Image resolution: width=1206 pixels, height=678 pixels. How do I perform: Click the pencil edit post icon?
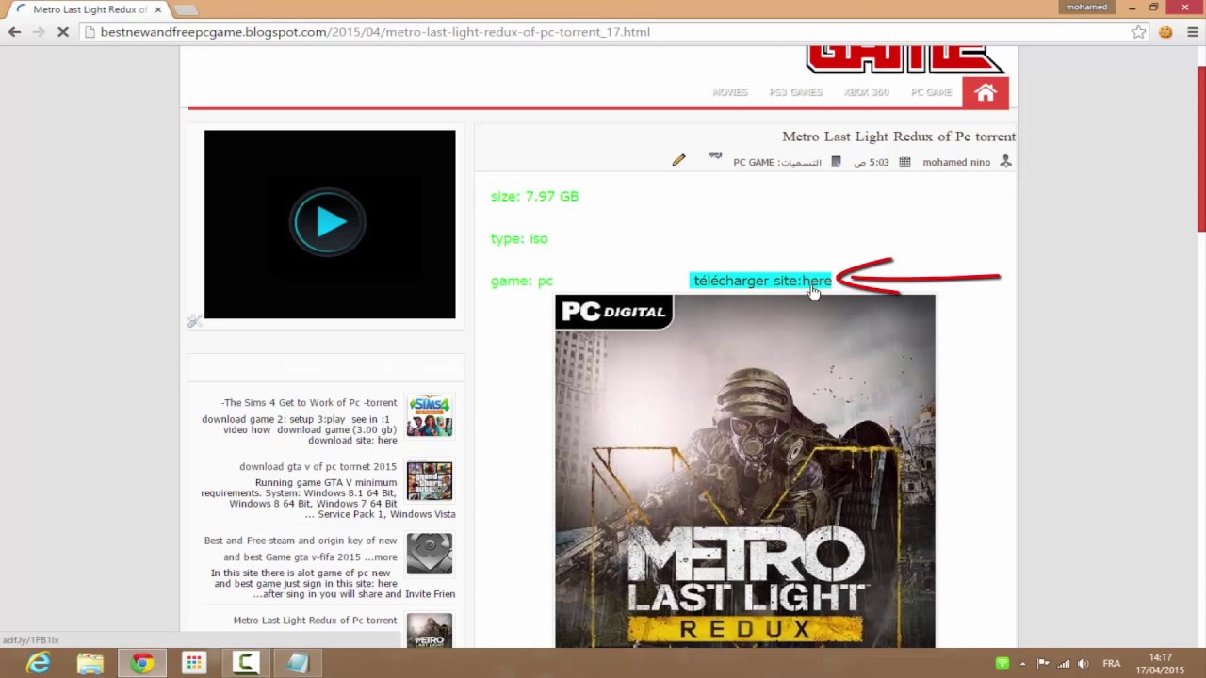678,160
